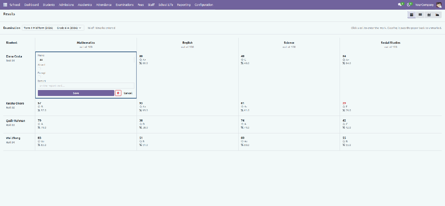Click the marks entered count text
The height and width of the screenshot is (206, 445).
pos(101,28)
